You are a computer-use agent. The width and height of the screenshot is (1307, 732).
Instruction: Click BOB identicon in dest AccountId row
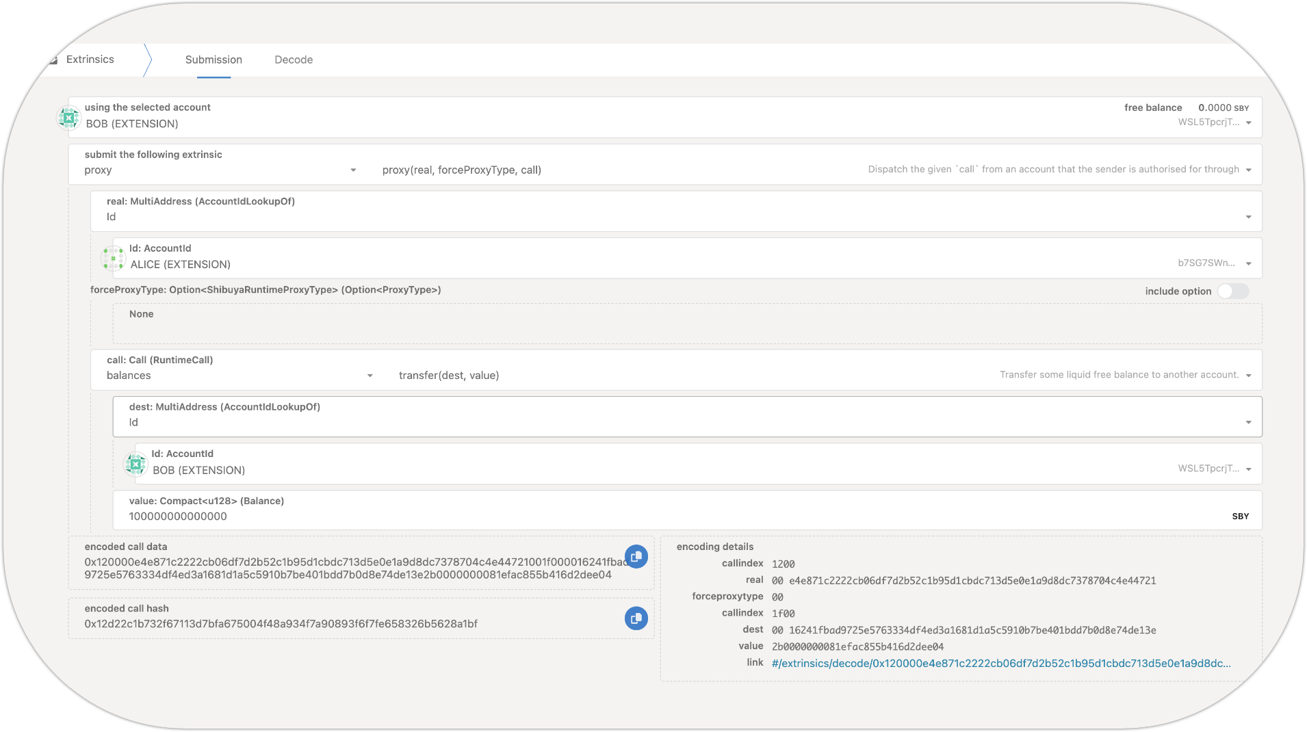tap(135, 465)
